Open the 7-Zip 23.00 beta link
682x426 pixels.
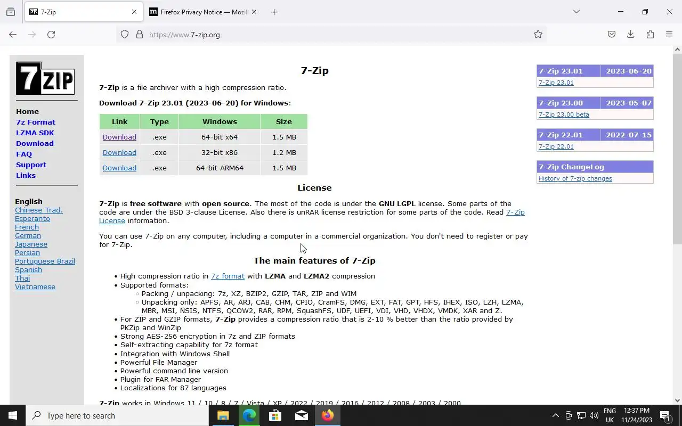[x=564, y=114]
